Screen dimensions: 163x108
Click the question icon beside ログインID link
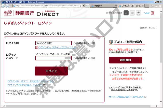(x=36, y=48)
